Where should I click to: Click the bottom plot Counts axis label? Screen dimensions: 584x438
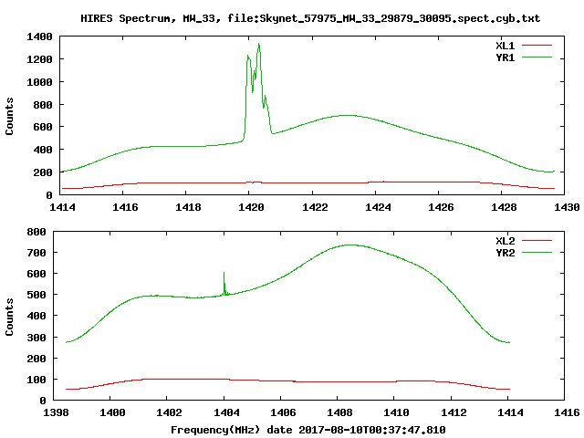tap(9, 317)
